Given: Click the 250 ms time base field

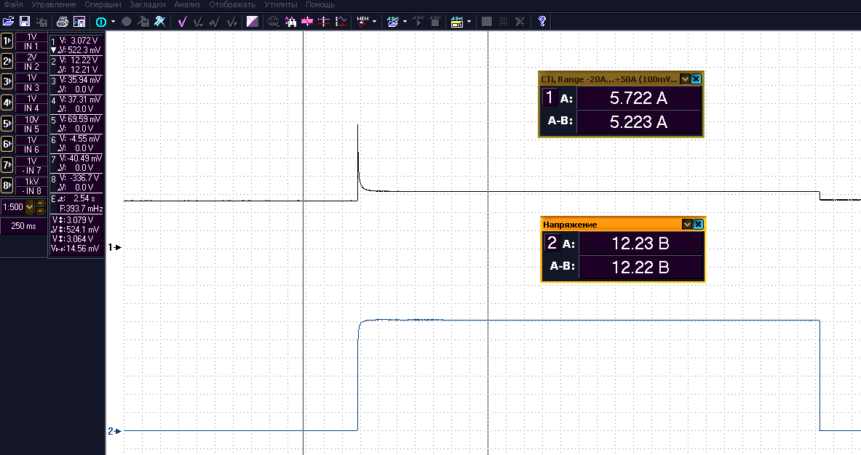Looking at the screenshot, I should 23,226.
